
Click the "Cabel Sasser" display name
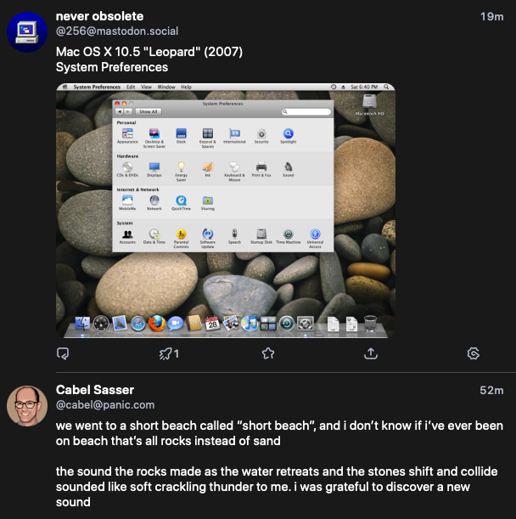click(95, 390)
